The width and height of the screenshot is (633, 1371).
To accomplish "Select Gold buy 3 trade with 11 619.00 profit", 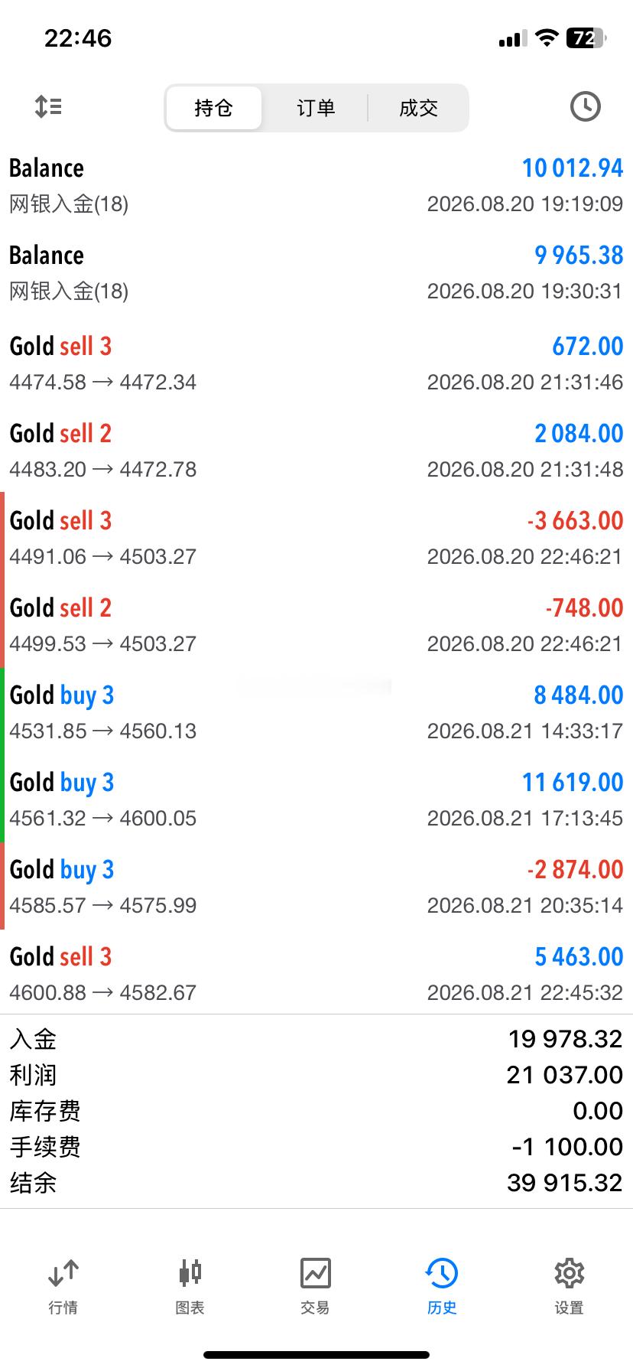I will (316, 799).
